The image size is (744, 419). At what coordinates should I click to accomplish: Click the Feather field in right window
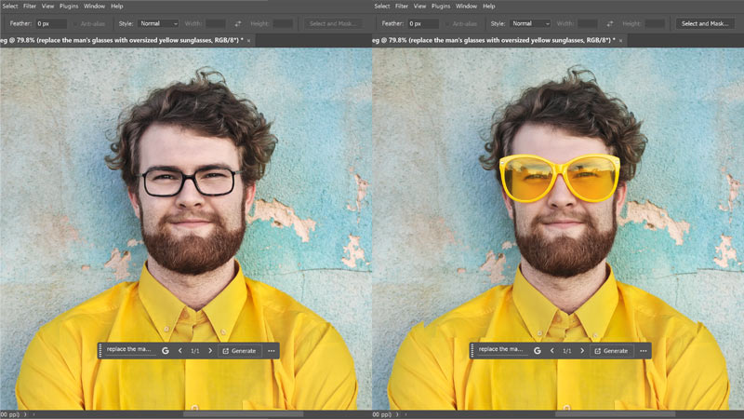coord(423,23)
